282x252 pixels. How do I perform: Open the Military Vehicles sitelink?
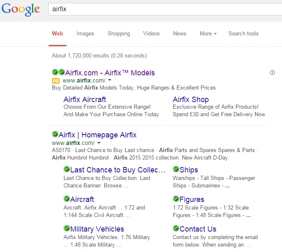point(97,229)
